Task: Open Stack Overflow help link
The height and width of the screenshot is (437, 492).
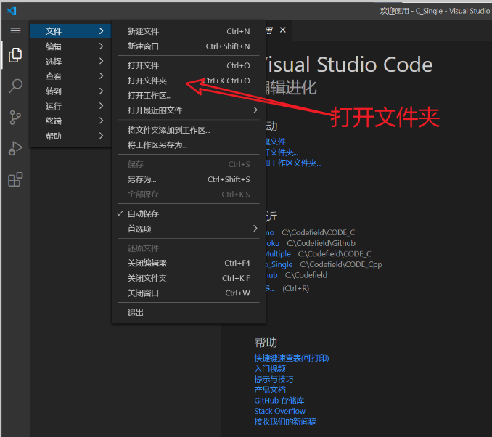Action: (279, 411)
